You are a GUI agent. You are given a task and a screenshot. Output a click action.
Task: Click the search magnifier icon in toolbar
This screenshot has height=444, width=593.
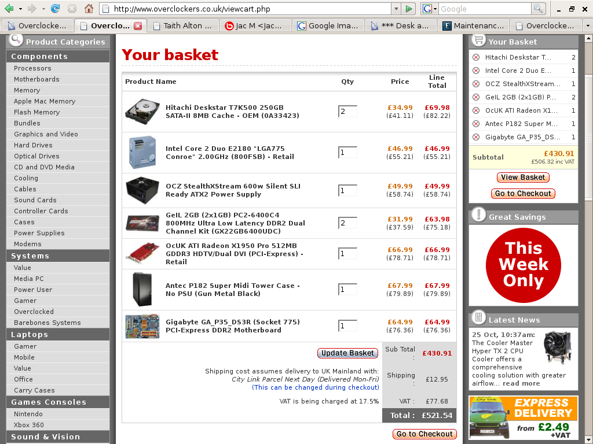(537, 9)
